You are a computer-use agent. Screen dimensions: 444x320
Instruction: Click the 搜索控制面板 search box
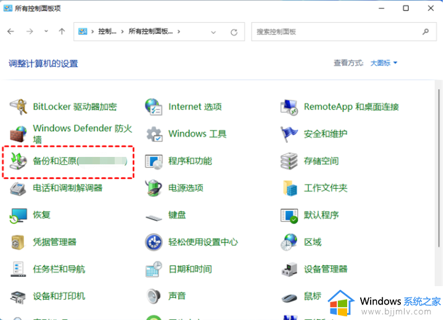(x=343, y=31)
